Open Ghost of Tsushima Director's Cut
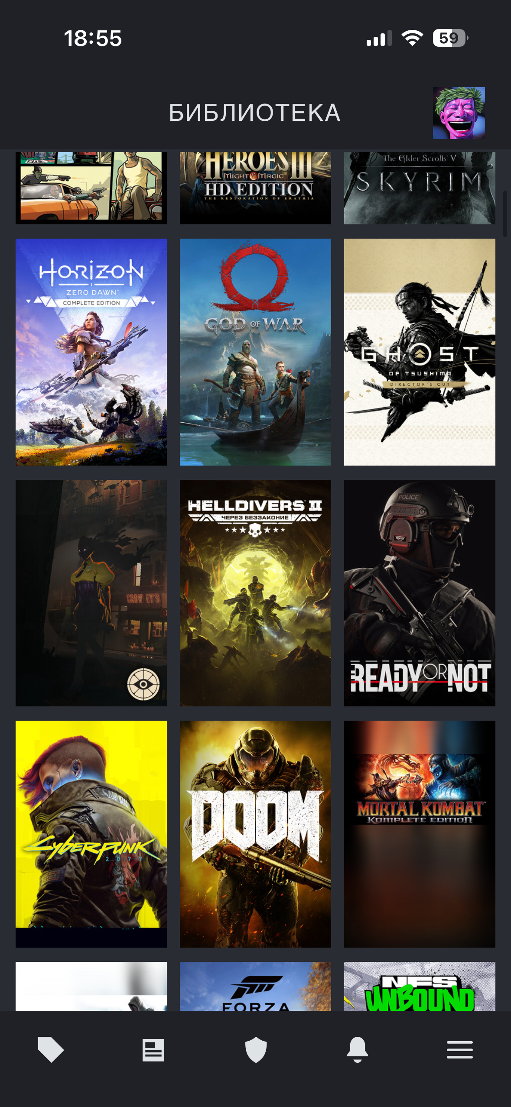Screen dimensions: 511x1107 [420, 352]
